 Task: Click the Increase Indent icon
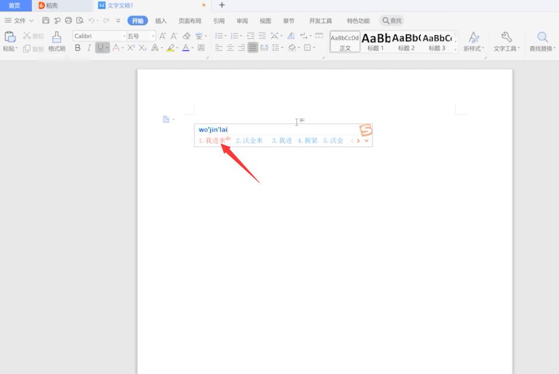pos(262,36)
